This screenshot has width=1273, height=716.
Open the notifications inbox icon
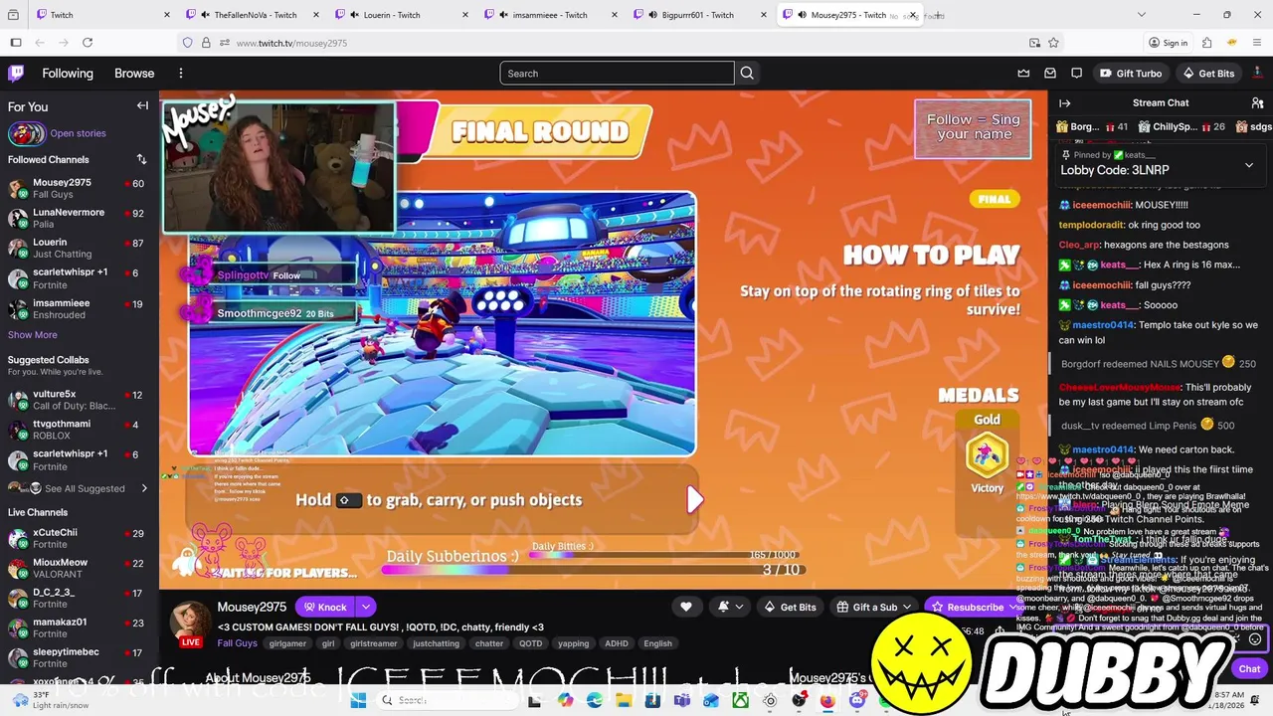pos(1050,73)
